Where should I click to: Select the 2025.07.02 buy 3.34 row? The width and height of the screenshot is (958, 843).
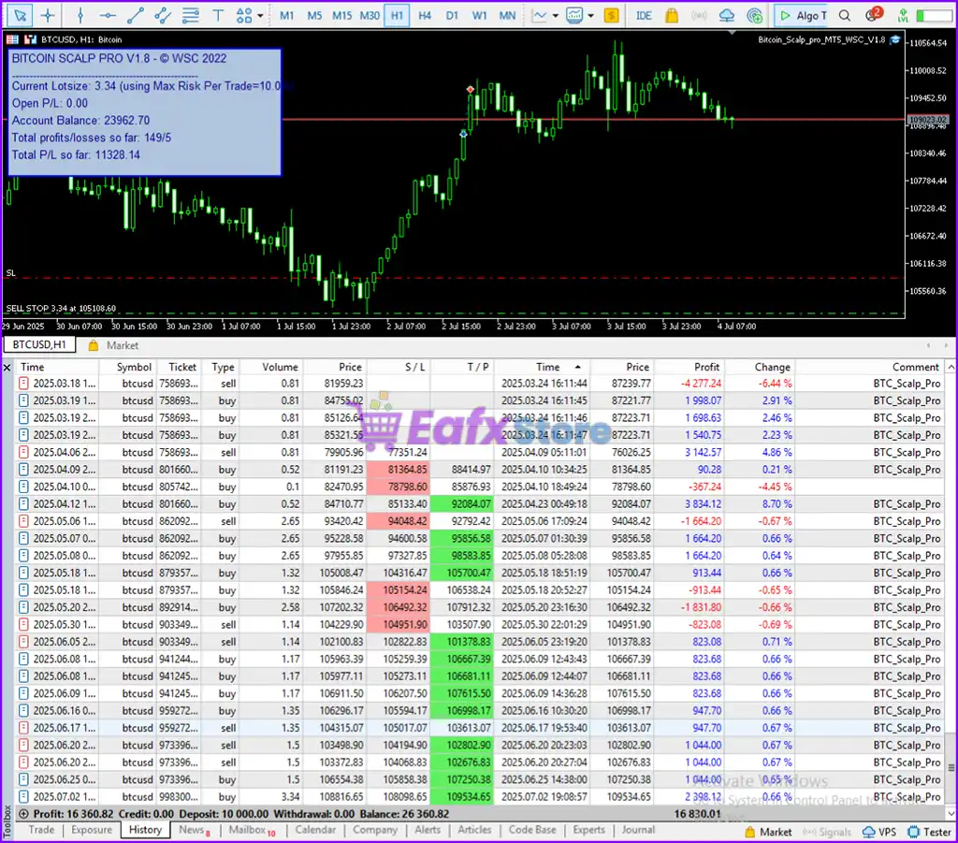pyautogui.click(x=480, y=796)
